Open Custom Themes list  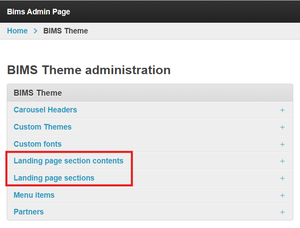(43, 127)
